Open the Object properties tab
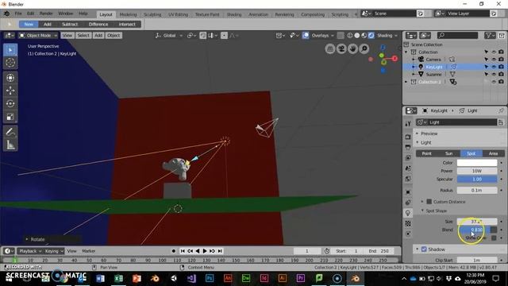Screen dimensions: 508x286 point(408,192)
